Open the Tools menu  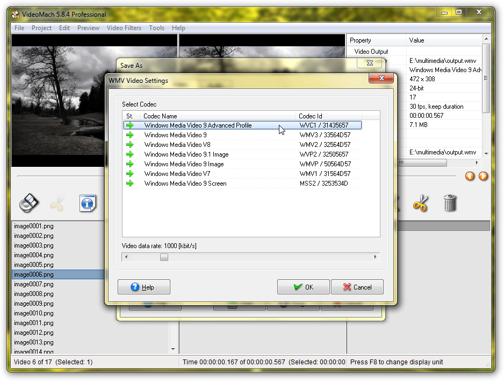click(x=156, y=28)
